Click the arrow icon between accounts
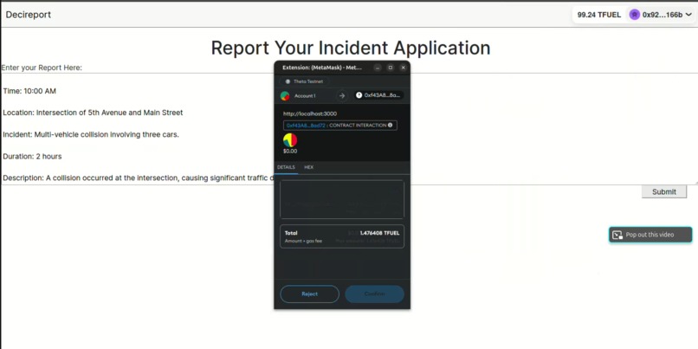This screenshot has width=698, height=349. (x=342, y=95)
